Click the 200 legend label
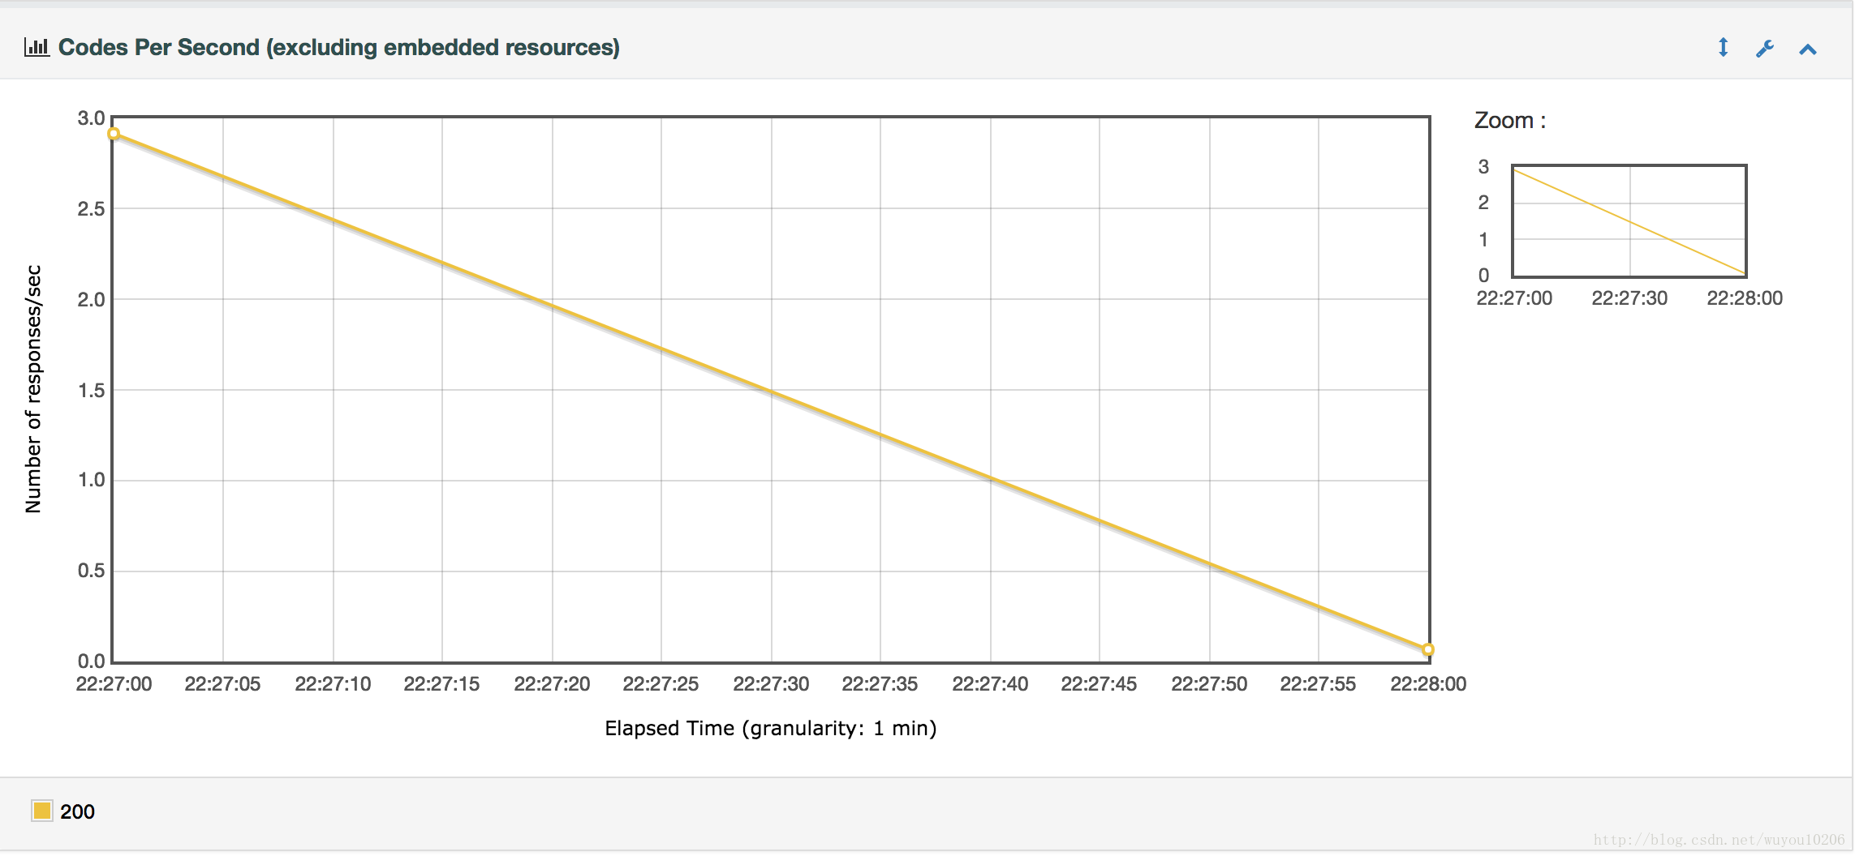Image resolution: width=1855 pixels, height=856 pixels. [x=77, y=811]
